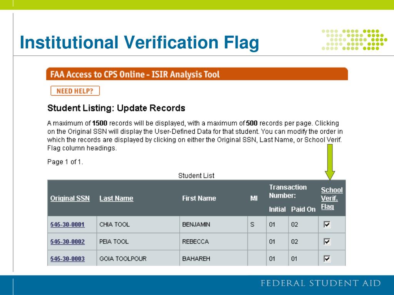Click the Transaction Number header

(288, 191)
